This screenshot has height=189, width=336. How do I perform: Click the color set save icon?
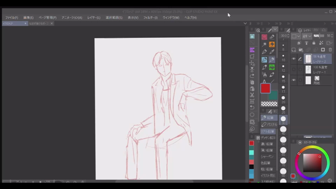[258, 138]
